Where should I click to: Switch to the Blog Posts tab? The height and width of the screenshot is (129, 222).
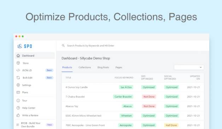(103, 67)
